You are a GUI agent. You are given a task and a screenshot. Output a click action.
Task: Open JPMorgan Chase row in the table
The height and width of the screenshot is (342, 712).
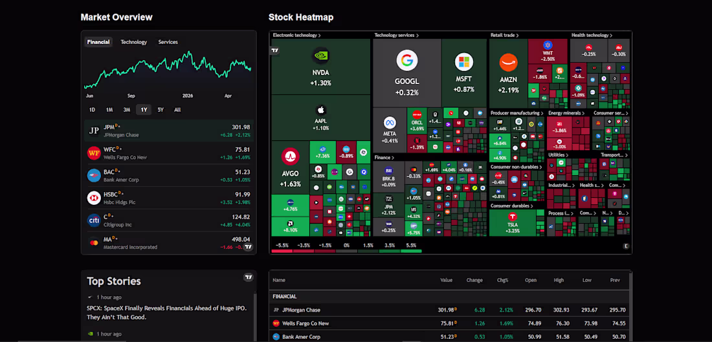pyautogui.click(x=450, y=310)
